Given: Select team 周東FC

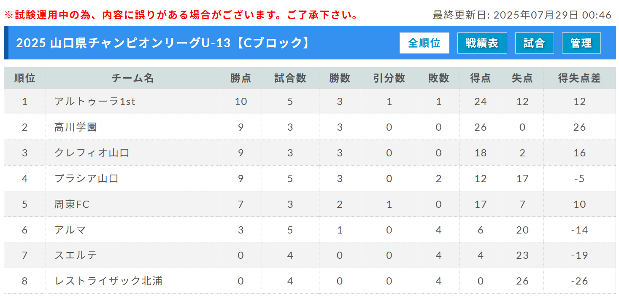Looking at the screenshot, I should [x=72, y=204].
